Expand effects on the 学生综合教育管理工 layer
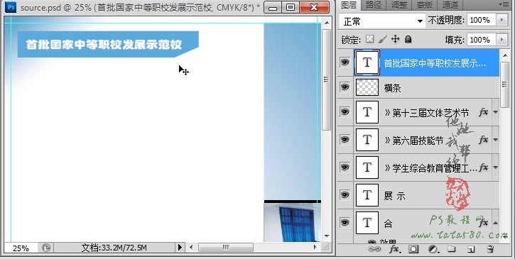This screenshot has height=259, width=515. (495, 167)
